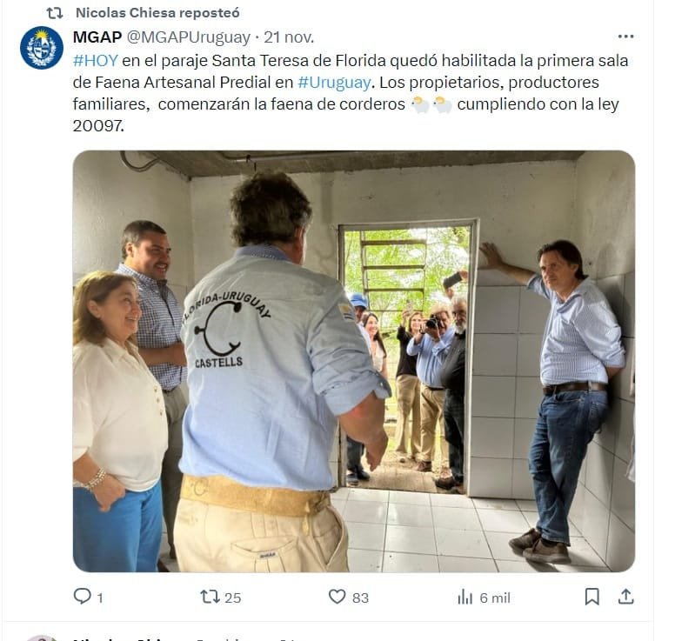The width and height of the screenshot is (675, 641).
Task: Click the like count 83
Action: point(361,598)
